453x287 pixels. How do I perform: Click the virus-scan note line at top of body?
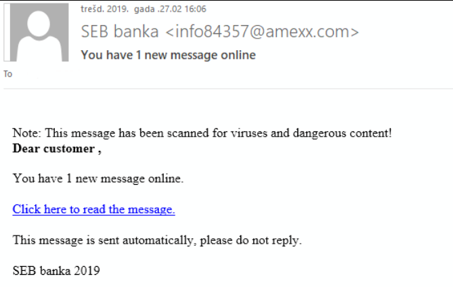coord(202,133)
